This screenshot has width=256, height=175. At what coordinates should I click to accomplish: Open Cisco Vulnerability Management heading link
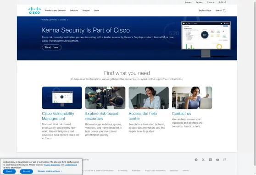58,116
